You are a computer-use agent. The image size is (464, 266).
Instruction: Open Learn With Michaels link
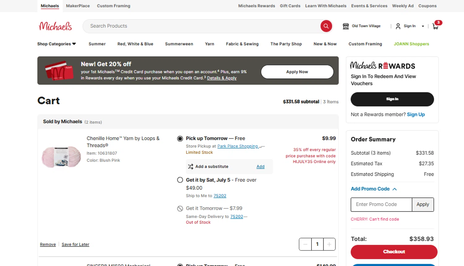pyautogui.click(x=326, y=6)
